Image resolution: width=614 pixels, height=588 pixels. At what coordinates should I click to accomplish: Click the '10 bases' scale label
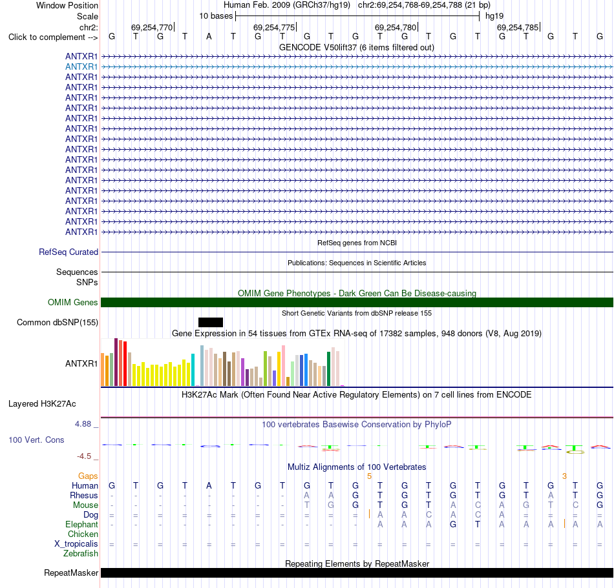click(216, 16)
